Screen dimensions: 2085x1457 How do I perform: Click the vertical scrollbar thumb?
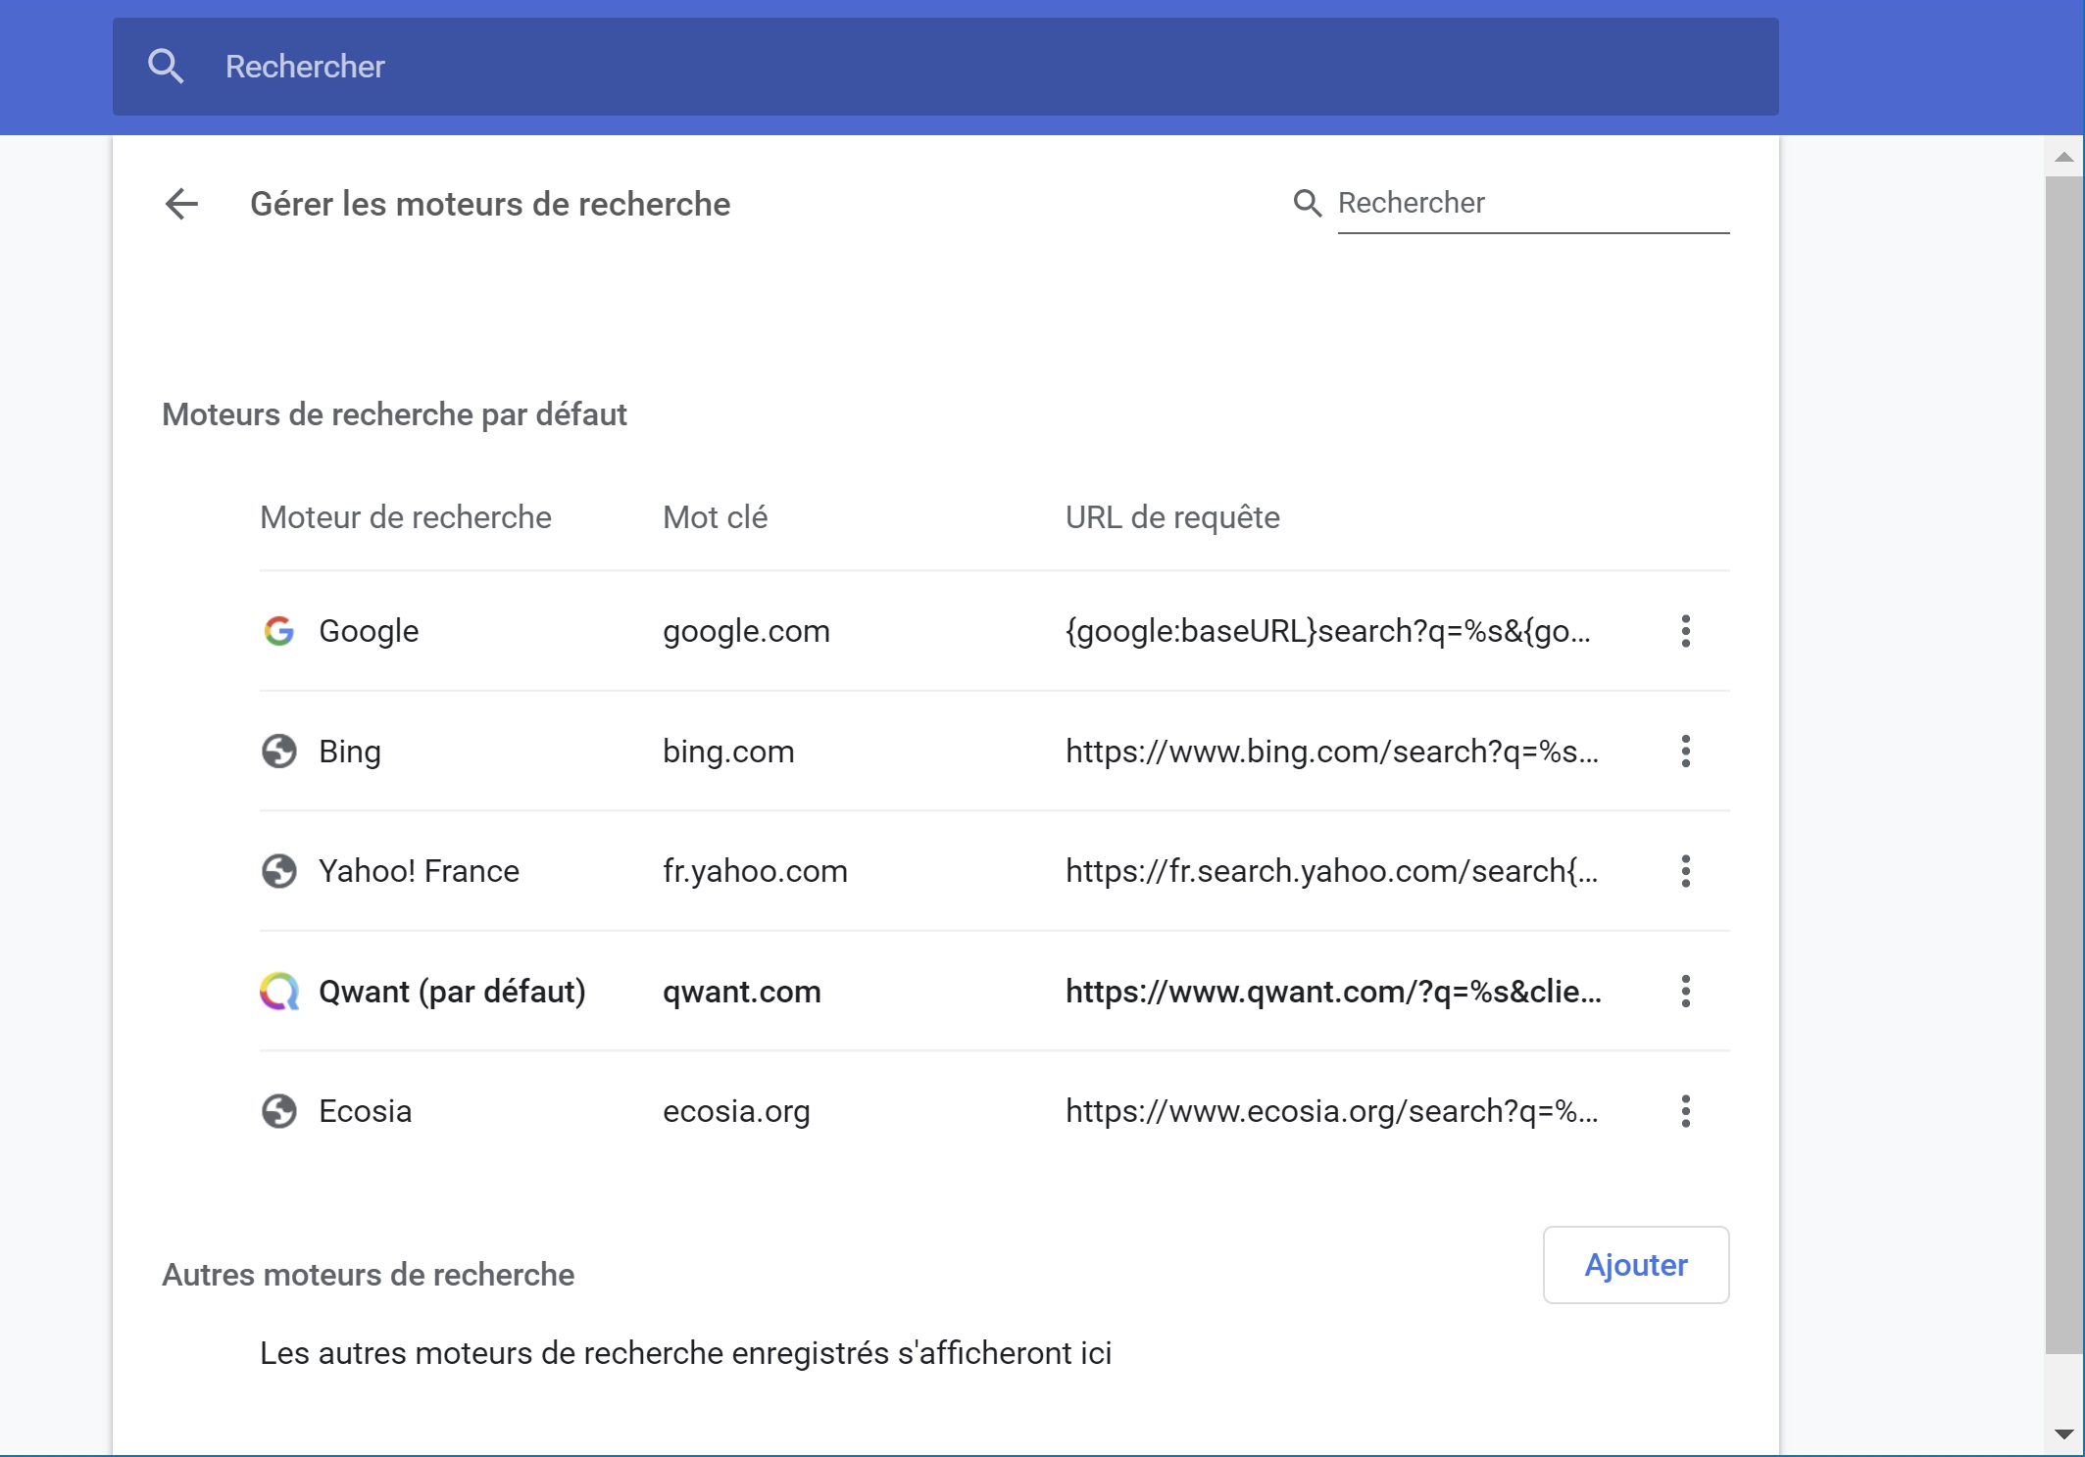tap(2064, 764)
